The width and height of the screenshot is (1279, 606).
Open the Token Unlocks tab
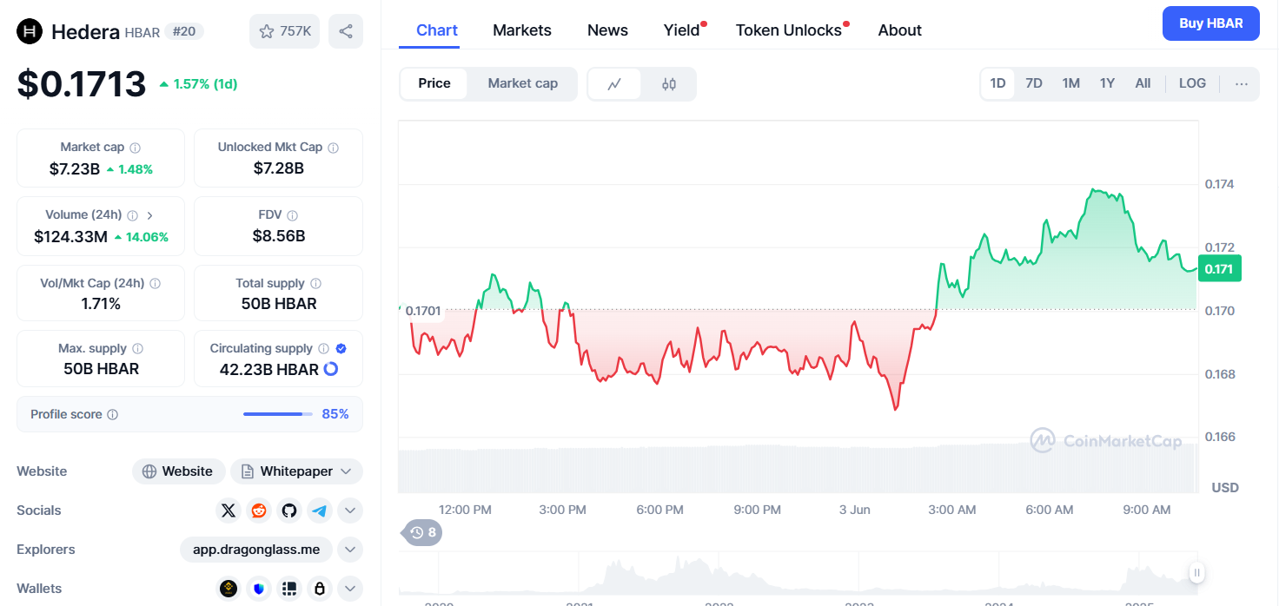788,30
